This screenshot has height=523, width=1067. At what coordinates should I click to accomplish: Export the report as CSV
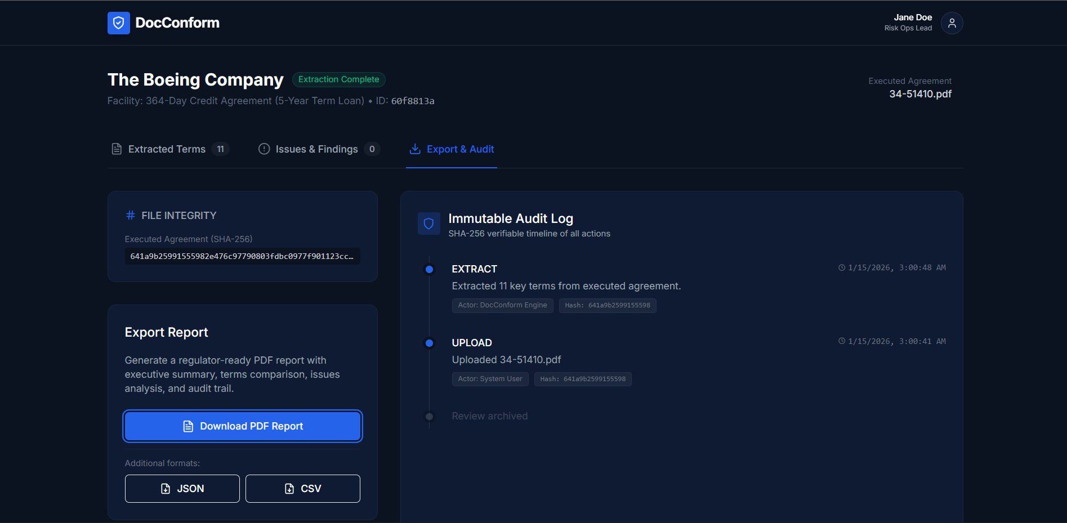[x=303, y=489]
